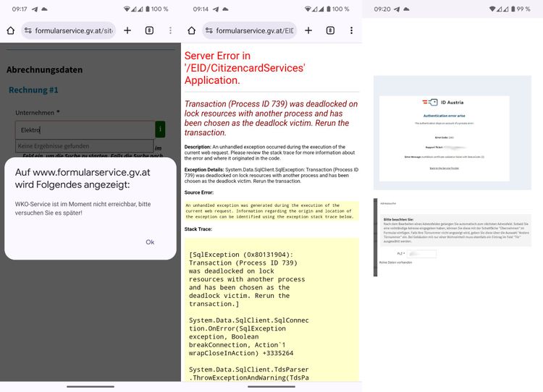This screenshot has width=543, height=392.
Task: Open site info icon beside formularservice.gv.at/EID
Action: coord(209,30)
